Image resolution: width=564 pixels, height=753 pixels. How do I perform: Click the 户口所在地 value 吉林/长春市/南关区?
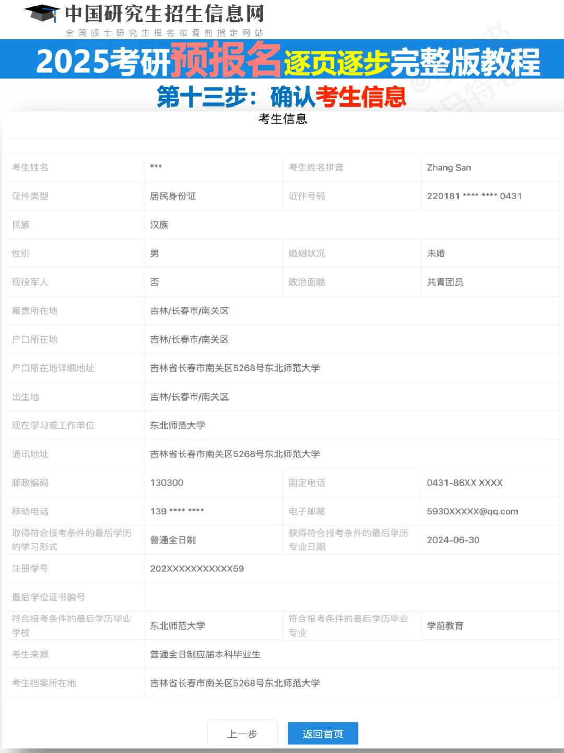tap(190, 340)
